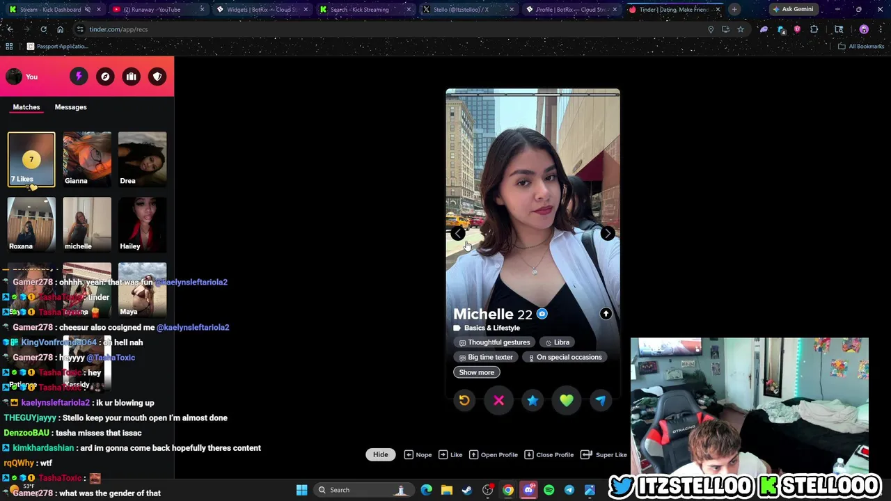Open the Windows Start menu
891x501 pixels.
coord(301,490)
